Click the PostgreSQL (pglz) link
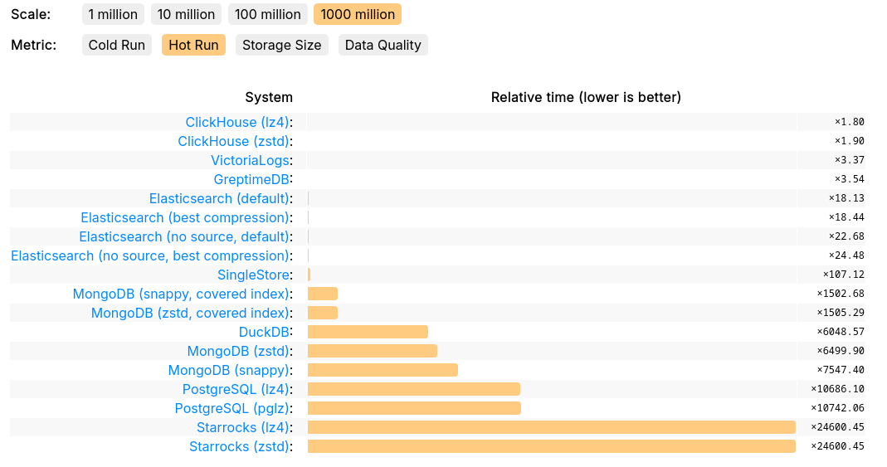 click(x=231, y=408)
